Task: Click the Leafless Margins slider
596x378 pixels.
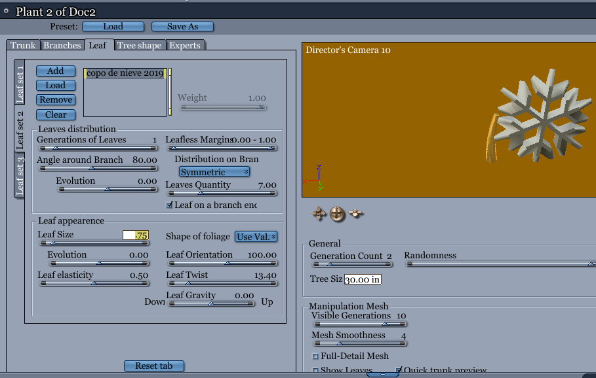Action: 222,148
